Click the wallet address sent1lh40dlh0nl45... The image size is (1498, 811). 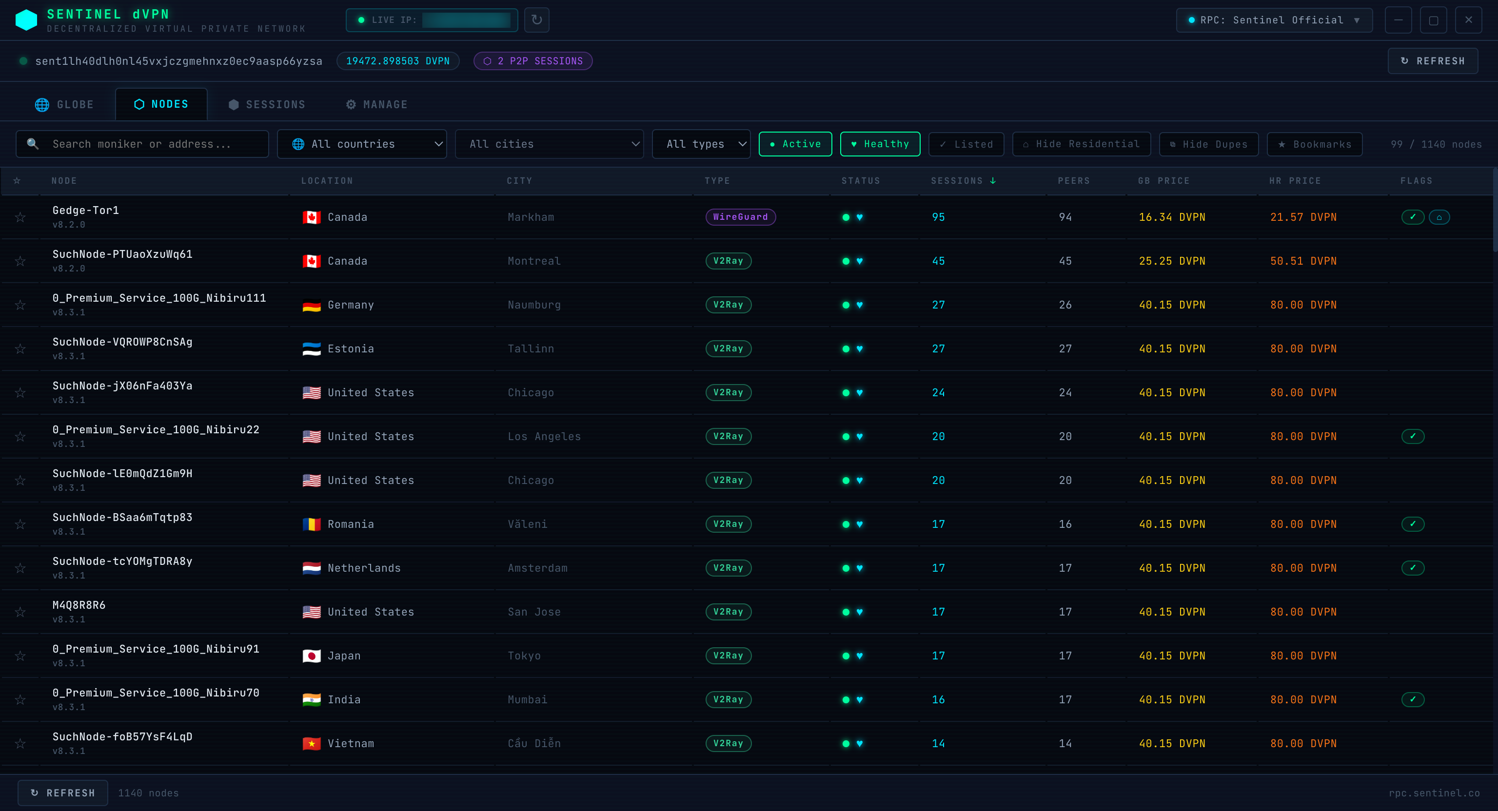point(178,61)
